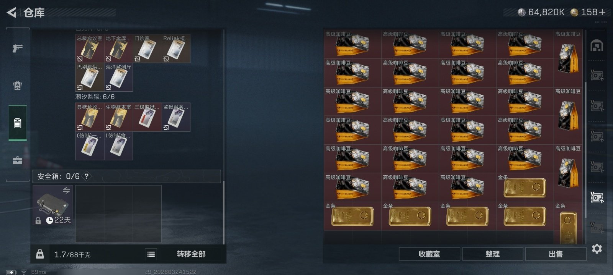Click the swap arrows on the safe box case
This screenshot has width=613, height=275.
[x=67, y=190]
